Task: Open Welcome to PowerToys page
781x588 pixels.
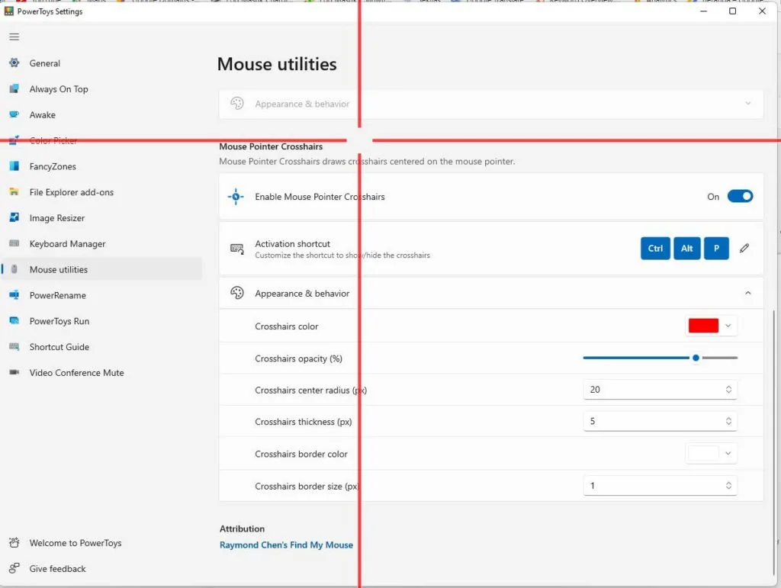Action: pos(101,543)
